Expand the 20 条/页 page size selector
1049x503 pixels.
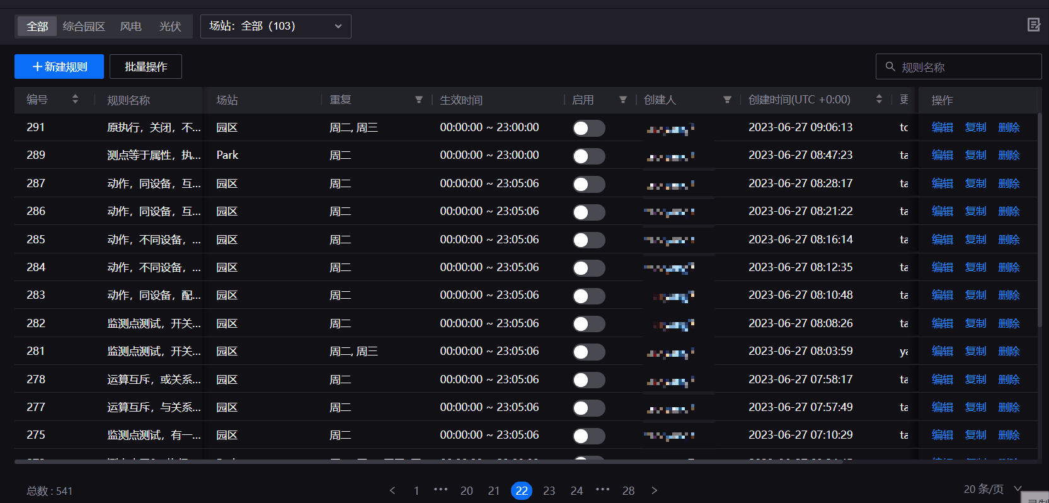coord(992,489)
